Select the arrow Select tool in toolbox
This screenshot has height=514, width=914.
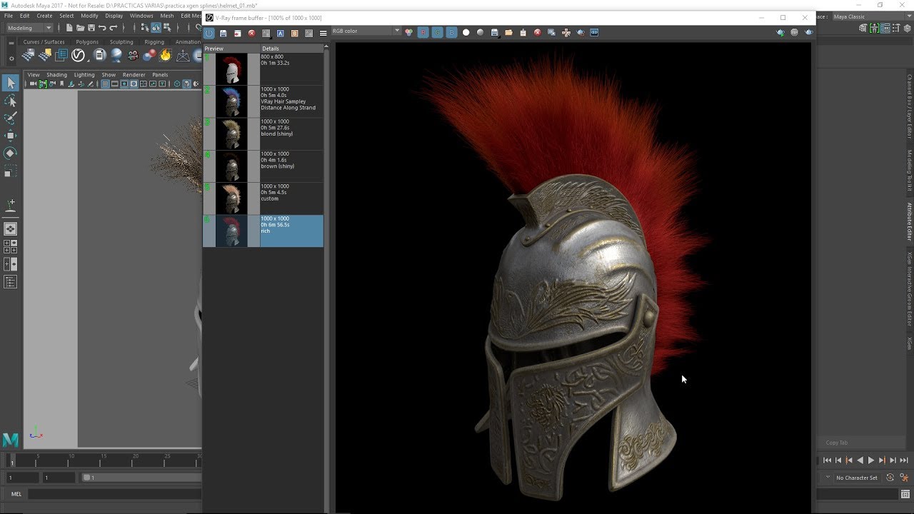click(x=10, y=84)
